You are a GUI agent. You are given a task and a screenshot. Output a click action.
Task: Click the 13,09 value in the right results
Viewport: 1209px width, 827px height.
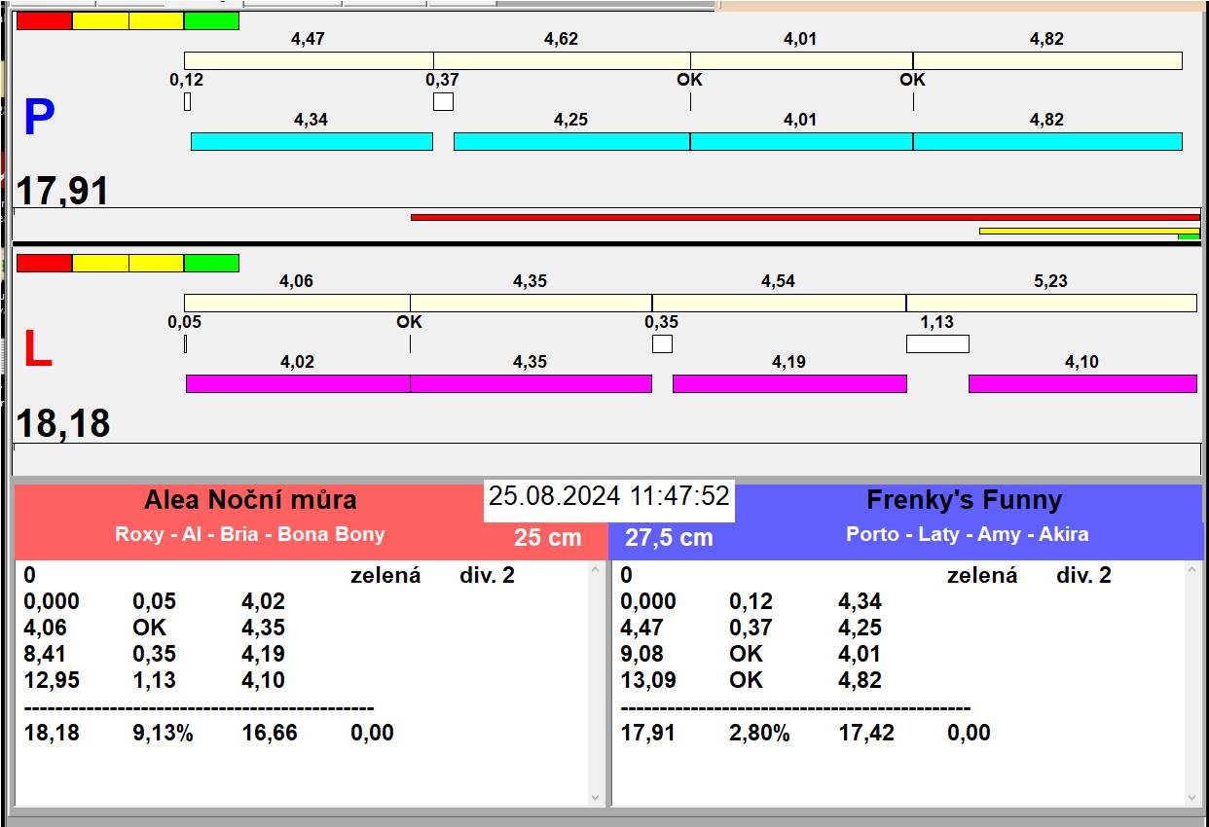[x=648, y=680]
